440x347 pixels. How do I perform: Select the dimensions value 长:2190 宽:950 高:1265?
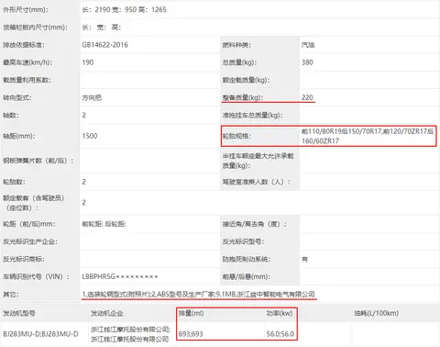pyautogui.click(x=124, y=10)
